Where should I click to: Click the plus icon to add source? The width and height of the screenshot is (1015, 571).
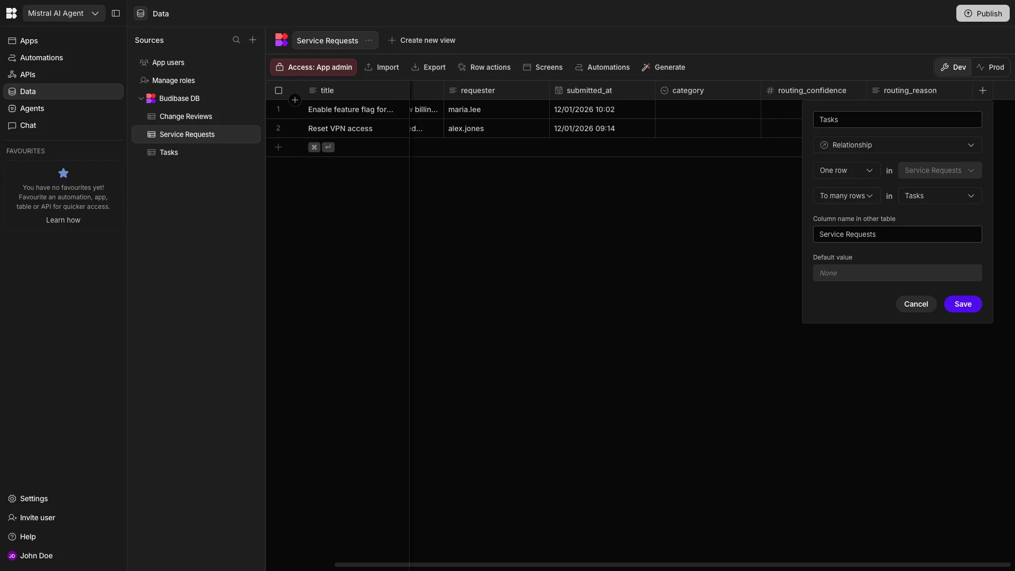coord(253,40)
